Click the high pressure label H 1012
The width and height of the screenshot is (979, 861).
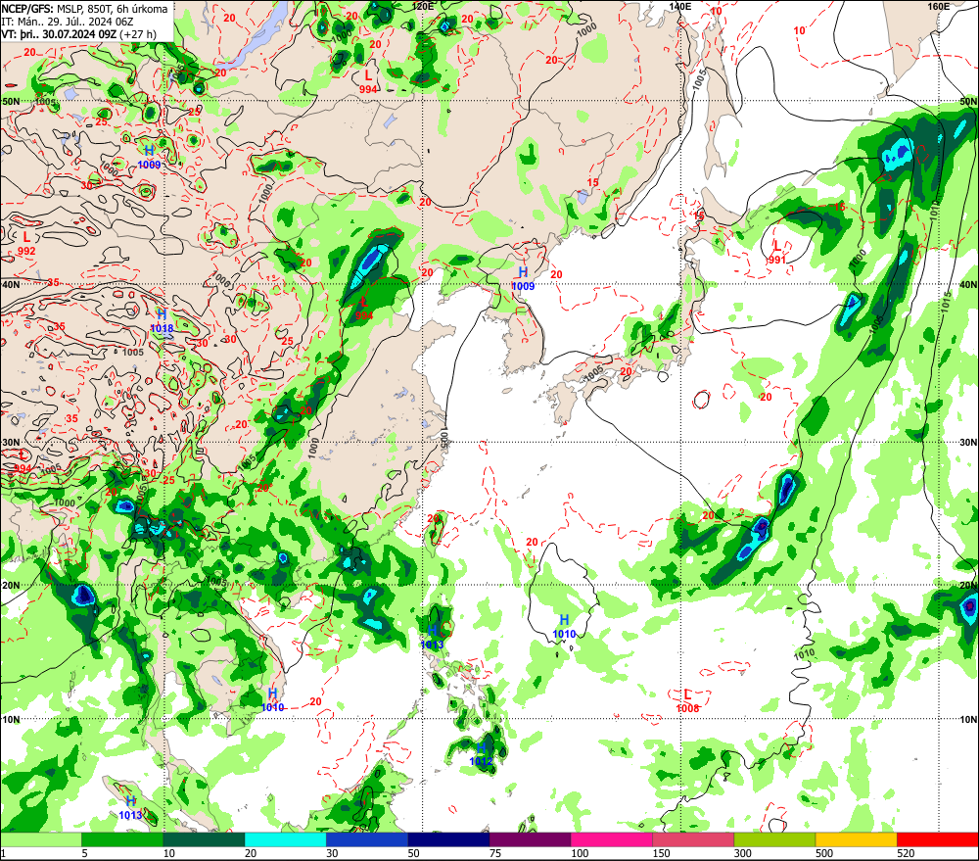(x=482, y=754)
